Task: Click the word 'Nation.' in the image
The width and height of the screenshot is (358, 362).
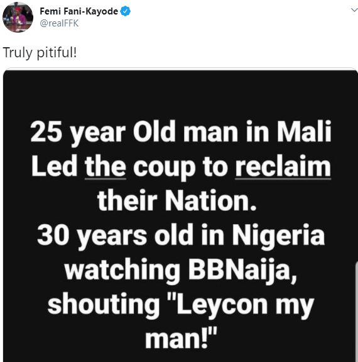Action: tap(210, 201)
